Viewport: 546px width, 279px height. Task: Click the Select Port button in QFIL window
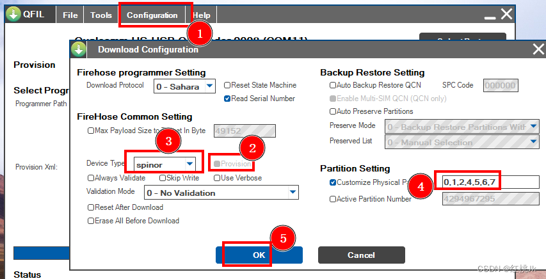coord(462,37)
